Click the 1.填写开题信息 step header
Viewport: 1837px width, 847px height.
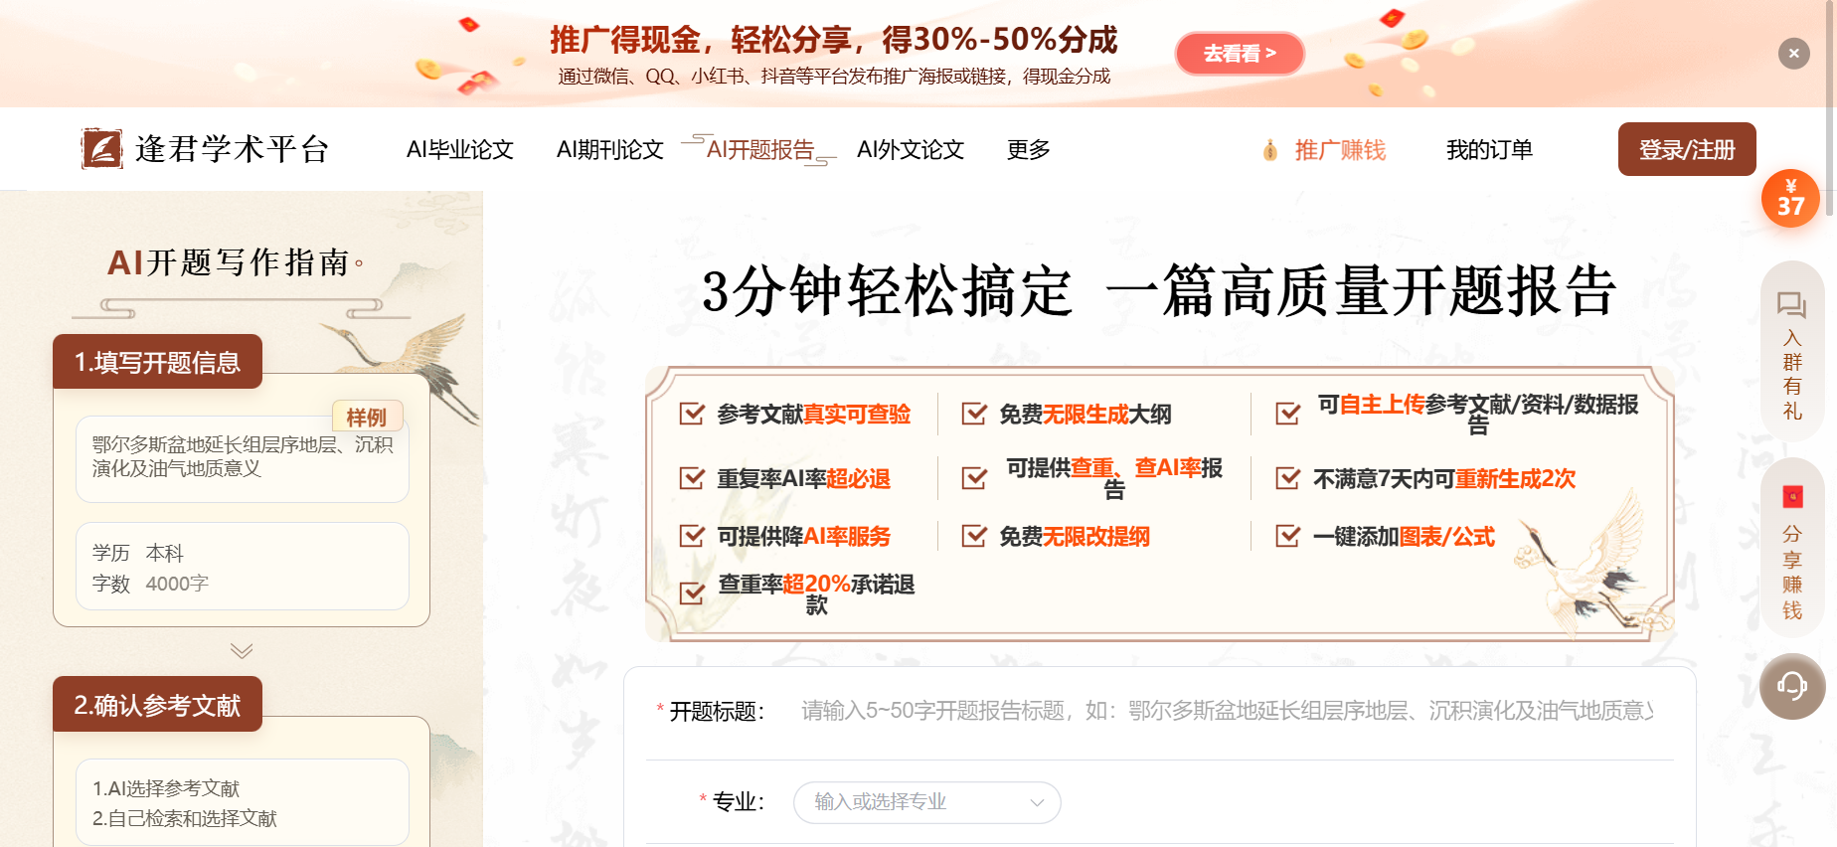tap(157, 362)
